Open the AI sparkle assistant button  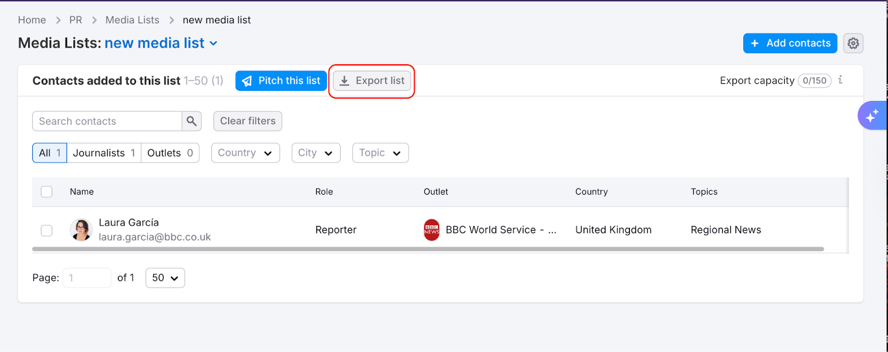pyautogui.click(x=872, y=116)
